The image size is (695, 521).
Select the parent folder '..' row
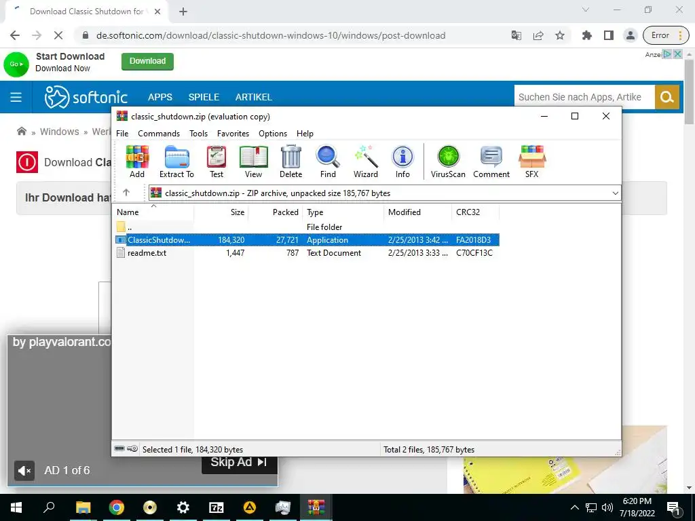pos(307,227)
